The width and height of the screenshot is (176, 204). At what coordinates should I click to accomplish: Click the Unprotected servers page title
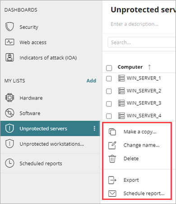pos(143,9)
